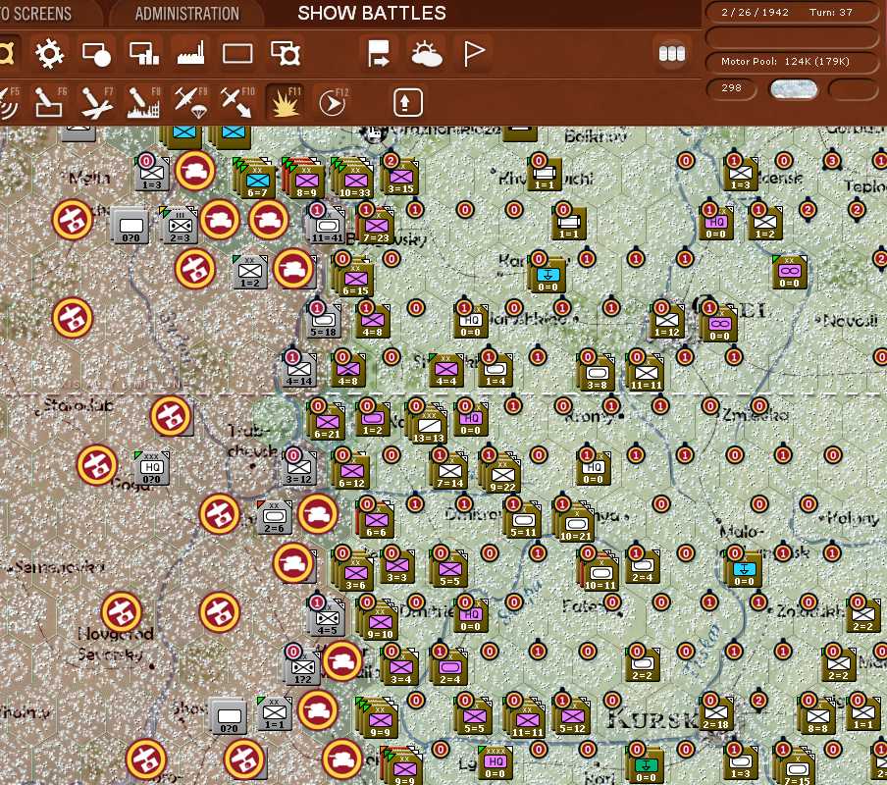Select the grey unit labeled 4=14
Image resolution: width=887 pixels, height=785 pixels.
299,372
